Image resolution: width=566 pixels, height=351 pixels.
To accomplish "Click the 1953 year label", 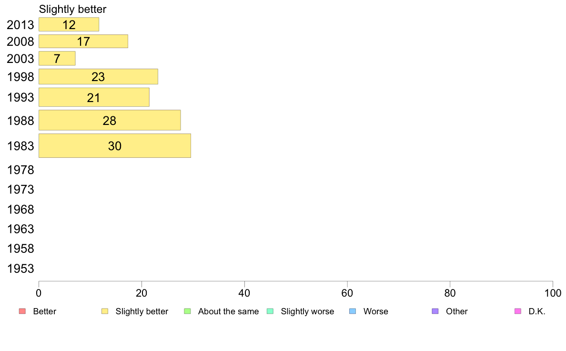I will coord(20,268).
